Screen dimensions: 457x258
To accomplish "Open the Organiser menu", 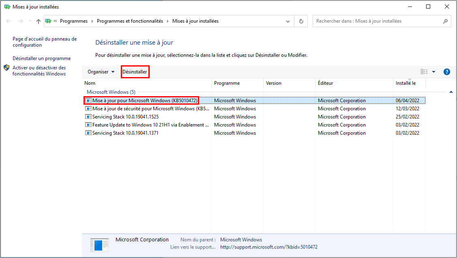I will (101, 72).
